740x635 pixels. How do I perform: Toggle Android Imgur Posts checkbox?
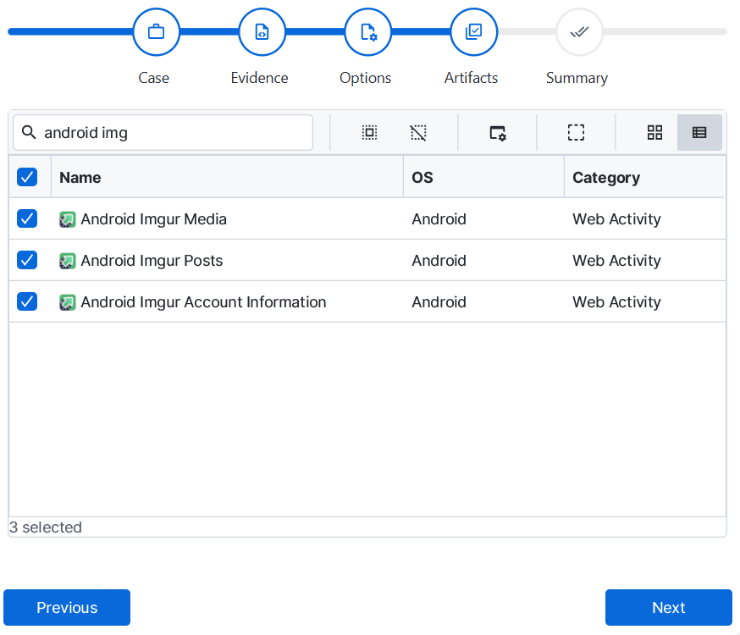pyautogui.click(x=27, y=260)
